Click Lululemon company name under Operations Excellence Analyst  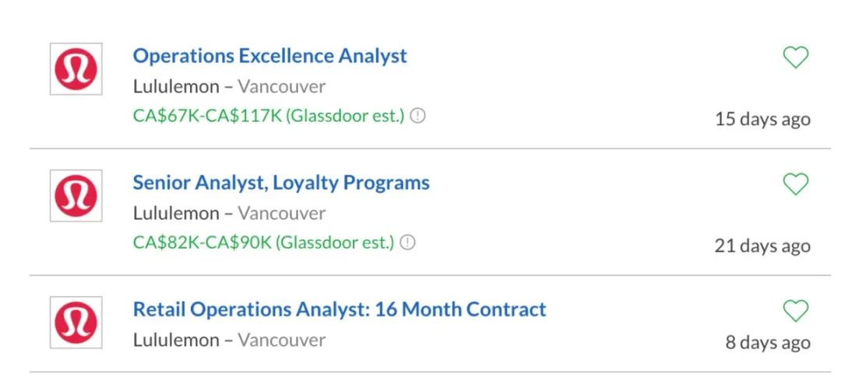pyautogui.click(x=176, y=86)
